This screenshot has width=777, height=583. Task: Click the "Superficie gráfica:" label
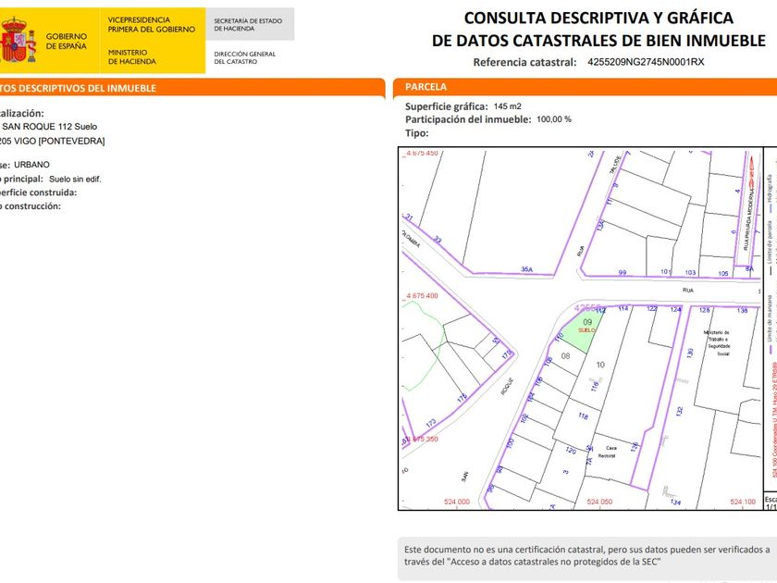pyautogui.click(x=447, y=106)
